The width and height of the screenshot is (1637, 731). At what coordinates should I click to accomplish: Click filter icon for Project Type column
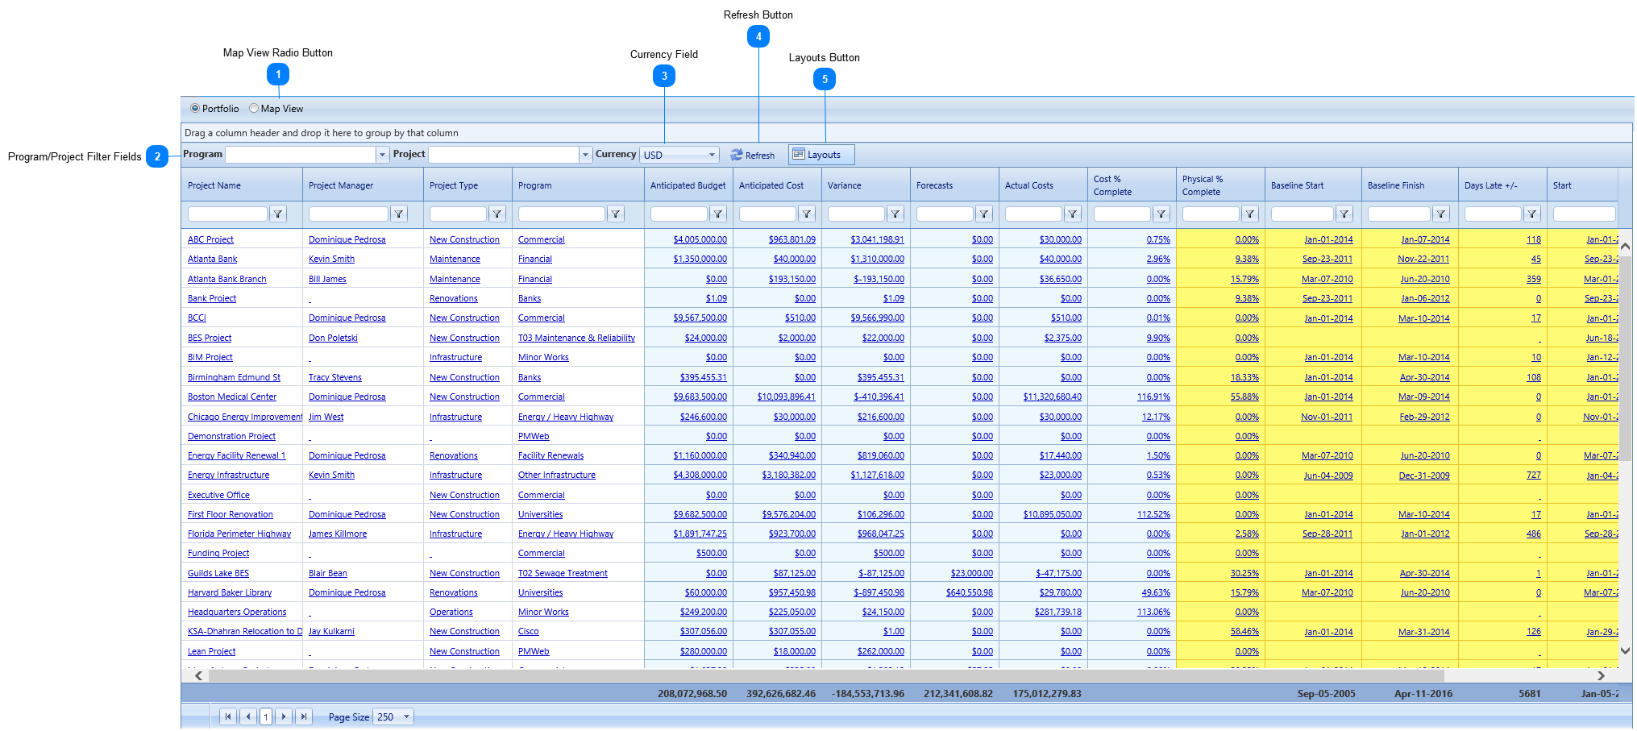click(497, 214)
